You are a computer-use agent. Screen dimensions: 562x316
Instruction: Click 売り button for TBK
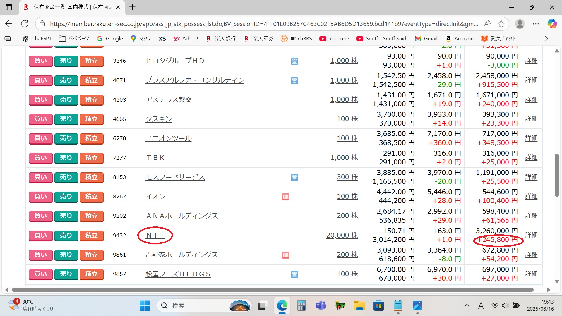(x=66, y=158)
